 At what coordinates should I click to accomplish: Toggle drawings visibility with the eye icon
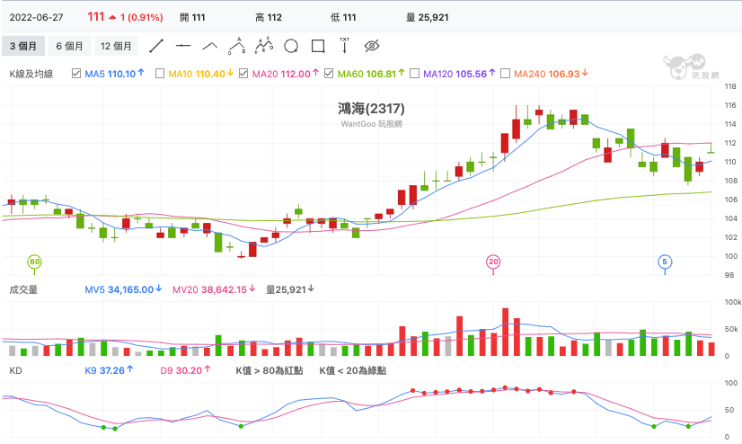pyautogui.click(x=372, y=46)
